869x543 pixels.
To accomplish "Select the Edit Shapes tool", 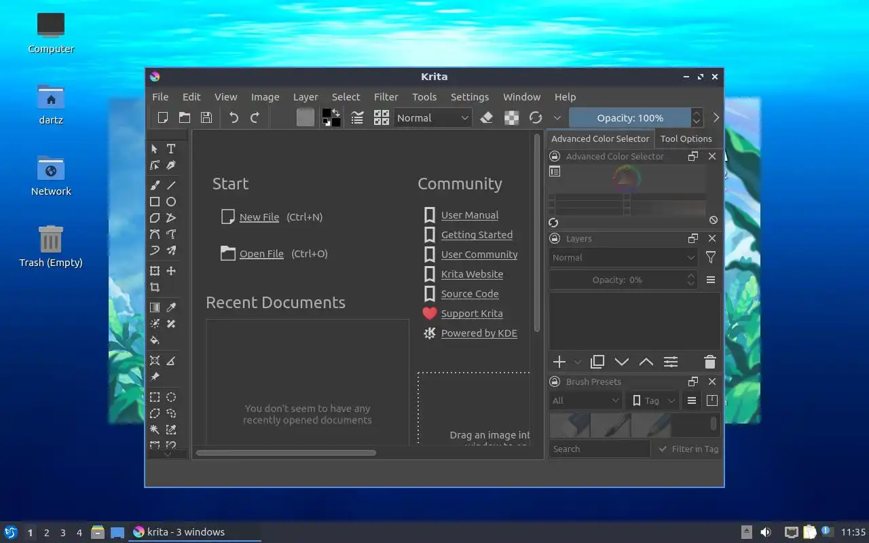I will (x=155, y=165).
